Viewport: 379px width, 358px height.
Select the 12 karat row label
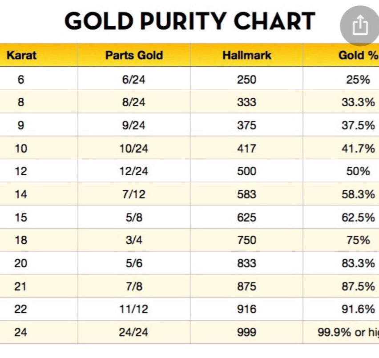[21, 171]
